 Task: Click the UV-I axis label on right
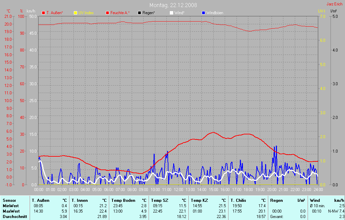click(x=321, y=11)
